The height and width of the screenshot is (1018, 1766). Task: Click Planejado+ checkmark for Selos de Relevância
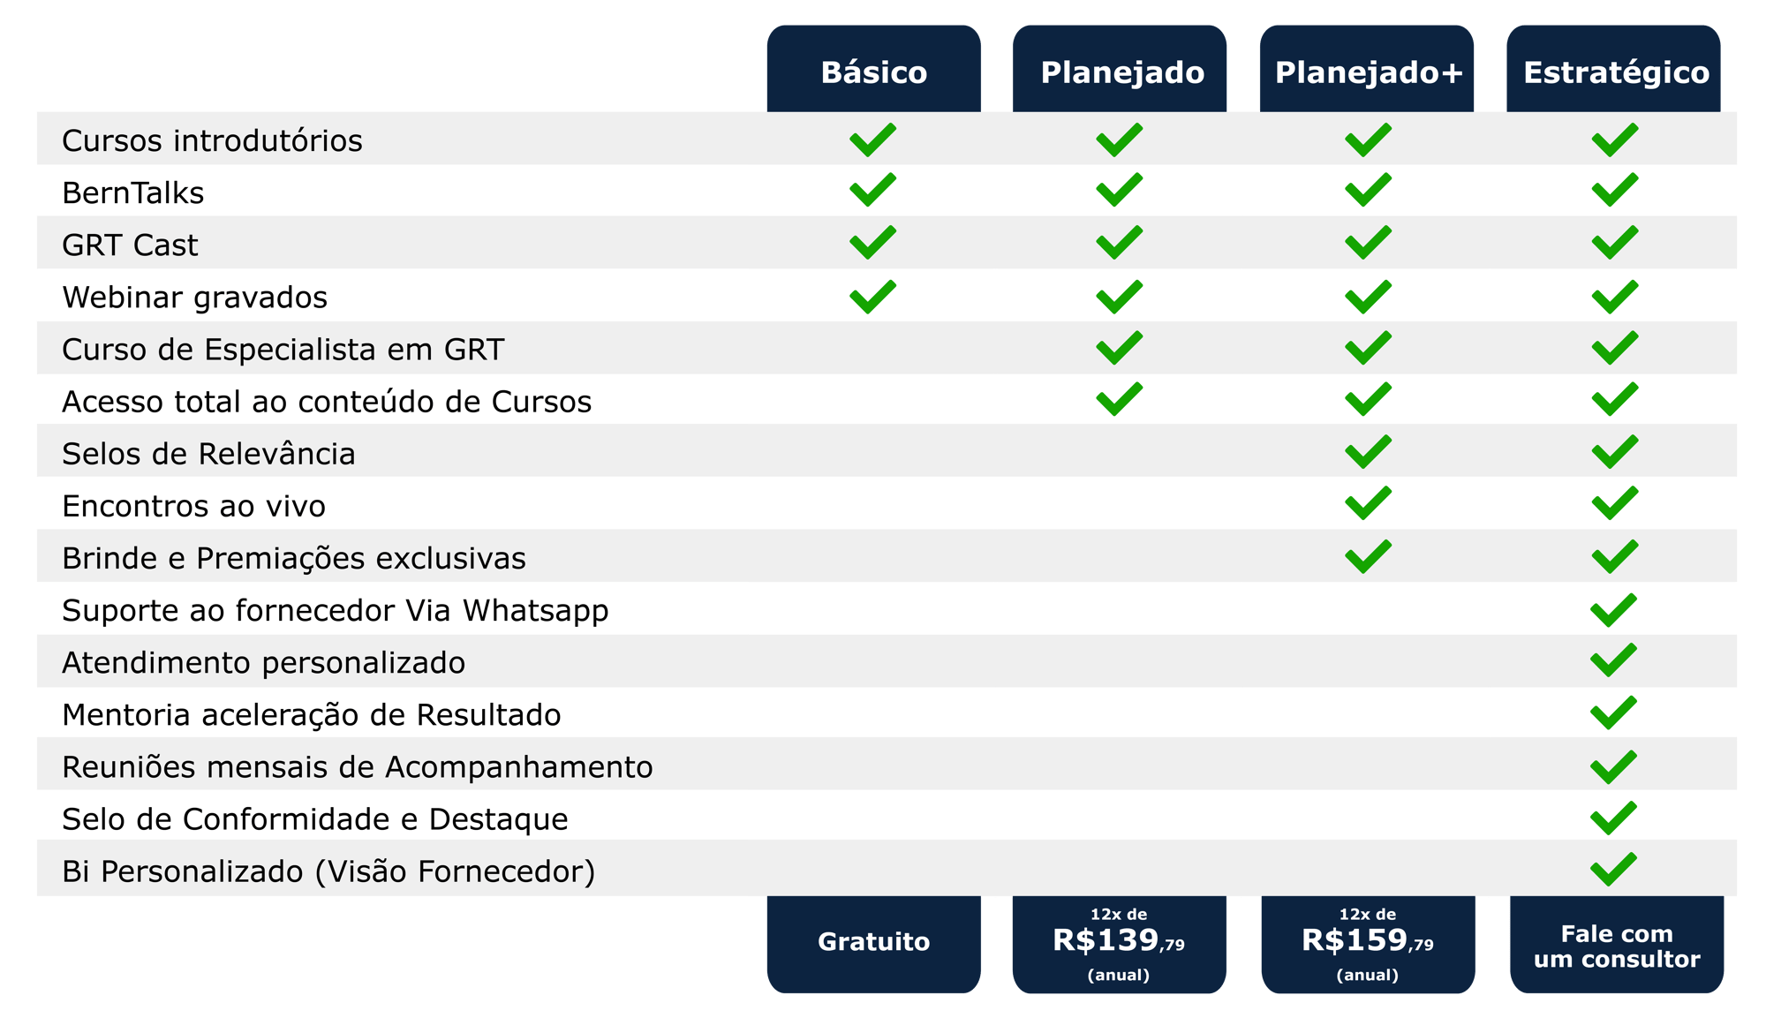[x=1368, y=451]
